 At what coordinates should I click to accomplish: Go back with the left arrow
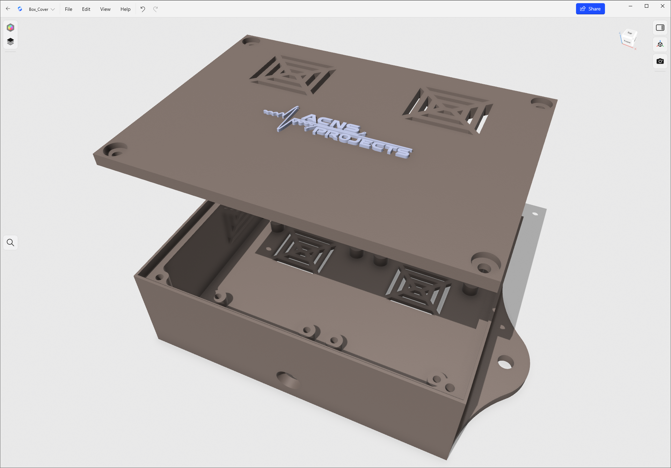point(8,9)
